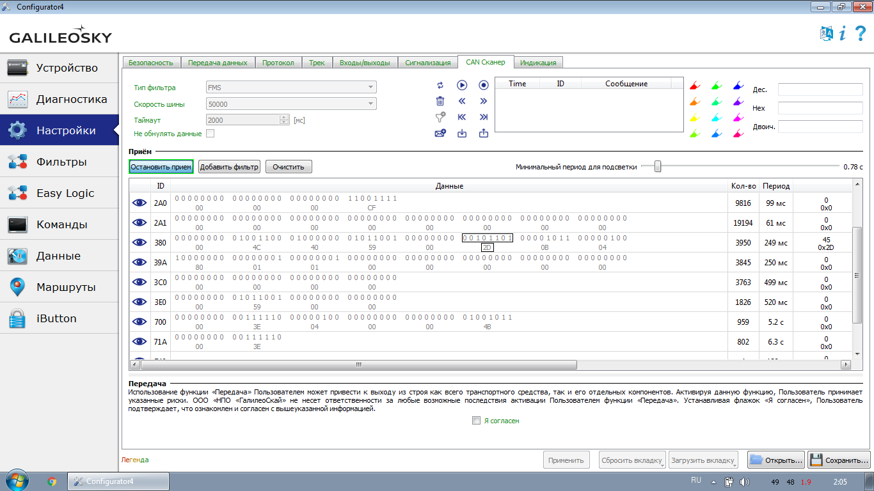Screen dimensions: 874x491
Task: Switch to the 'Входы/выходы' tab
Action: pos(364,63)
